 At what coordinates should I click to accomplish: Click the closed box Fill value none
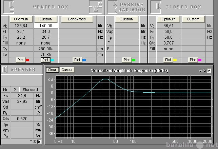pos(169,49)
